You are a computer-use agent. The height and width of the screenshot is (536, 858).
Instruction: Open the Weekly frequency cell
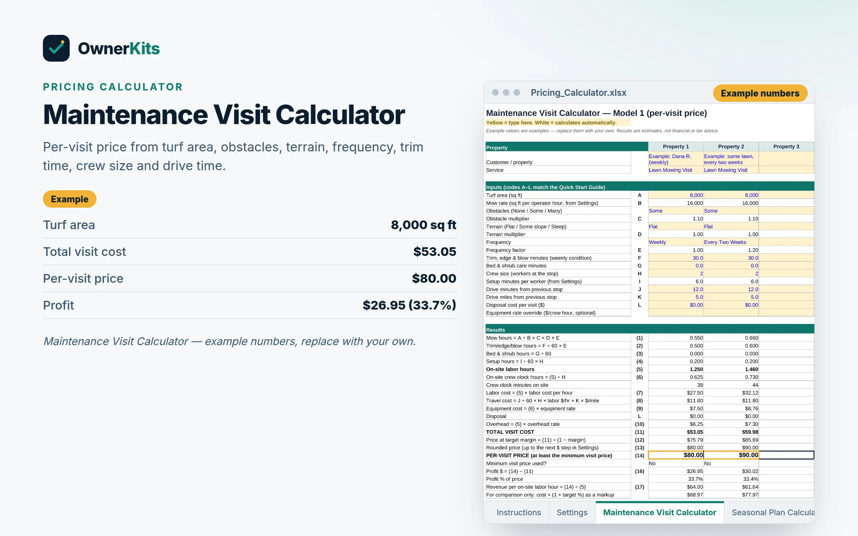click(x=676, y=242)
